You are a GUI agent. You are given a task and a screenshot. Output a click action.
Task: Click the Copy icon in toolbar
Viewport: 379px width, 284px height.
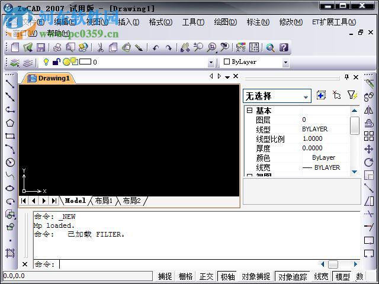click(x=113, y=47)
